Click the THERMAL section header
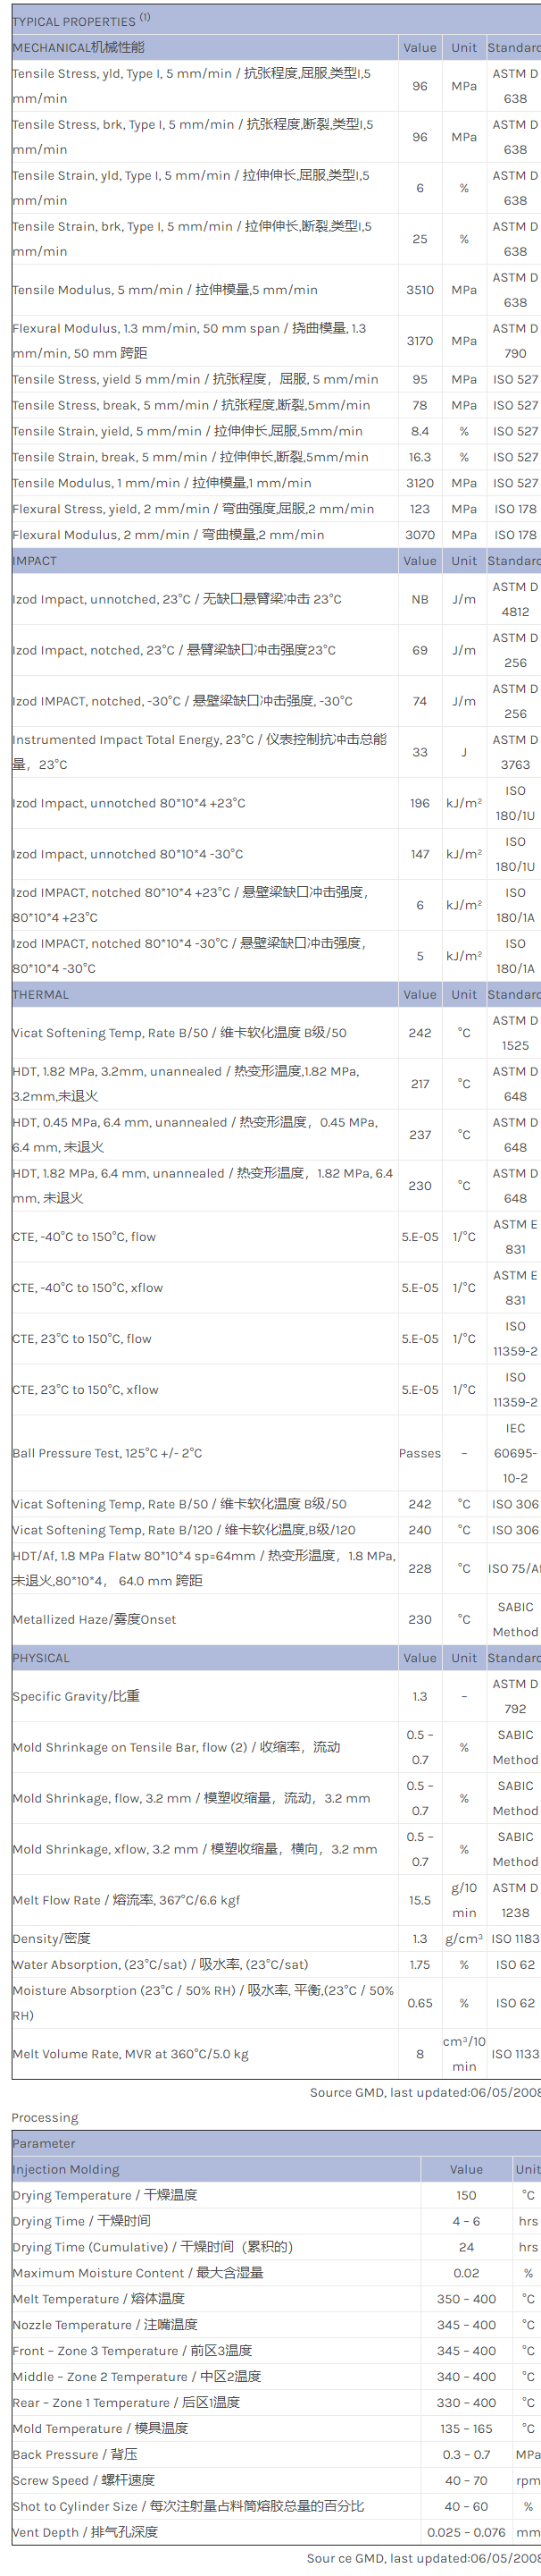This screenshot has height=2576, width=541. (x=41, y=994)
